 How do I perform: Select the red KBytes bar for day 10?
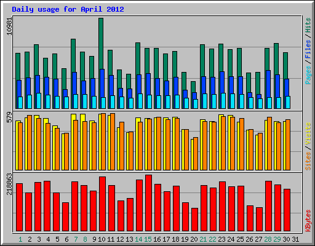coord(102,204)
